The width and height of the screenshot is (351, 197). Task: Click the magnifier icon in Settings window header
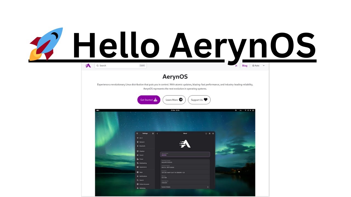click(x=137, y=134)
